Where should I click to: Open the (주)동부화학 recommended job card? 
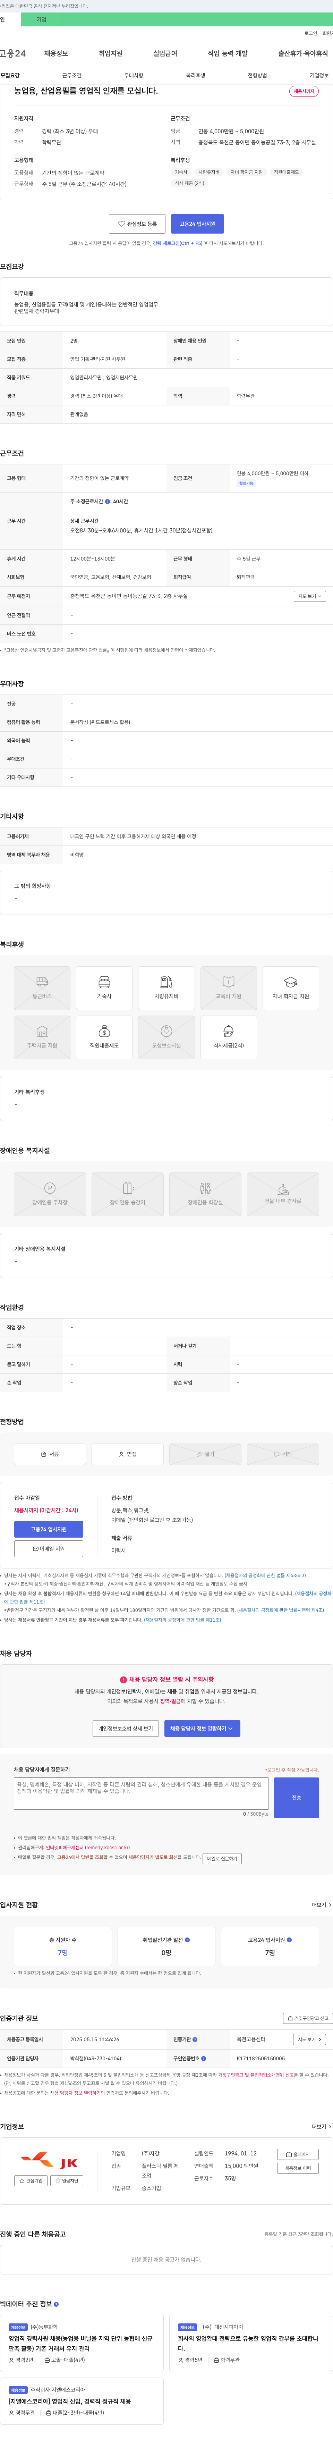click(x=82, y=2344)
